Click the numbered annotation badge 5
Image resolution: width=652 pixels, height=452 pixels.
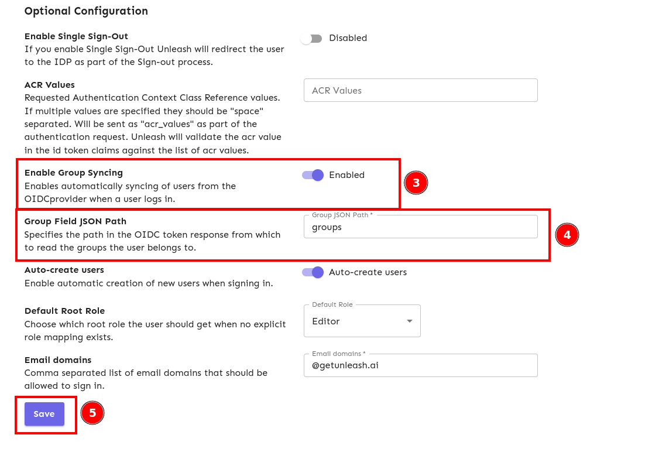tap(92, 413)
